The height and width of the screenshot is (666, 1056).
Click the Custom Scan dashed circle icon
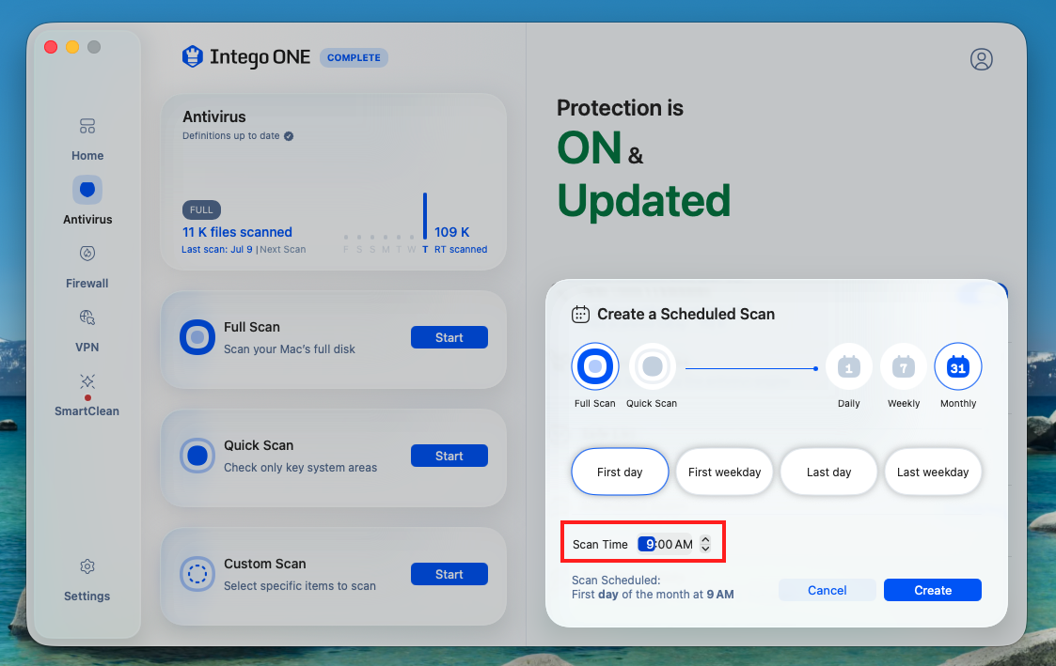(x=197, y=574)
